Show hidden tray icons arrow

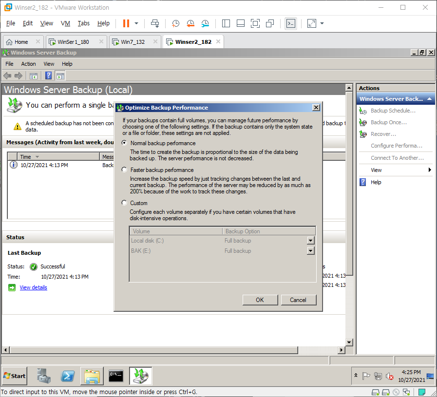(x=356, y=375)
